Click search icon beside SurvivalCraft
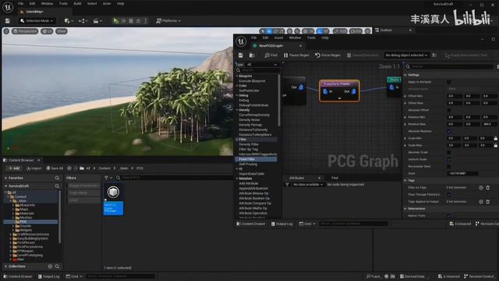 click(57, 186)
